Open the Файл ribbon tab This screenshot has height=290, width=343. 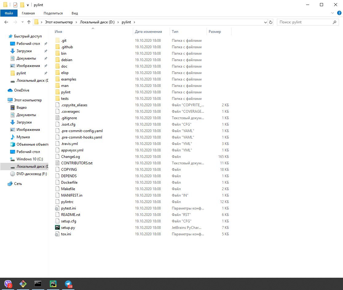coord(9,13)
